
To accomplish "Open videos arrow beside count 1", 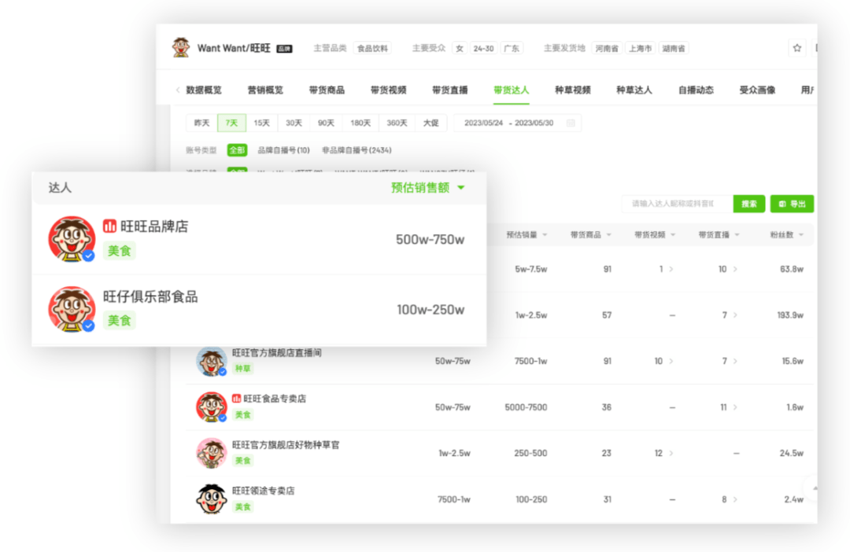I will click(671, 269).
